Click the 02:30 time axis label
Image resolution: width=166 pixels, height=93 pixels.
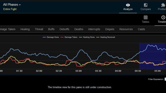tap(59, 71)
